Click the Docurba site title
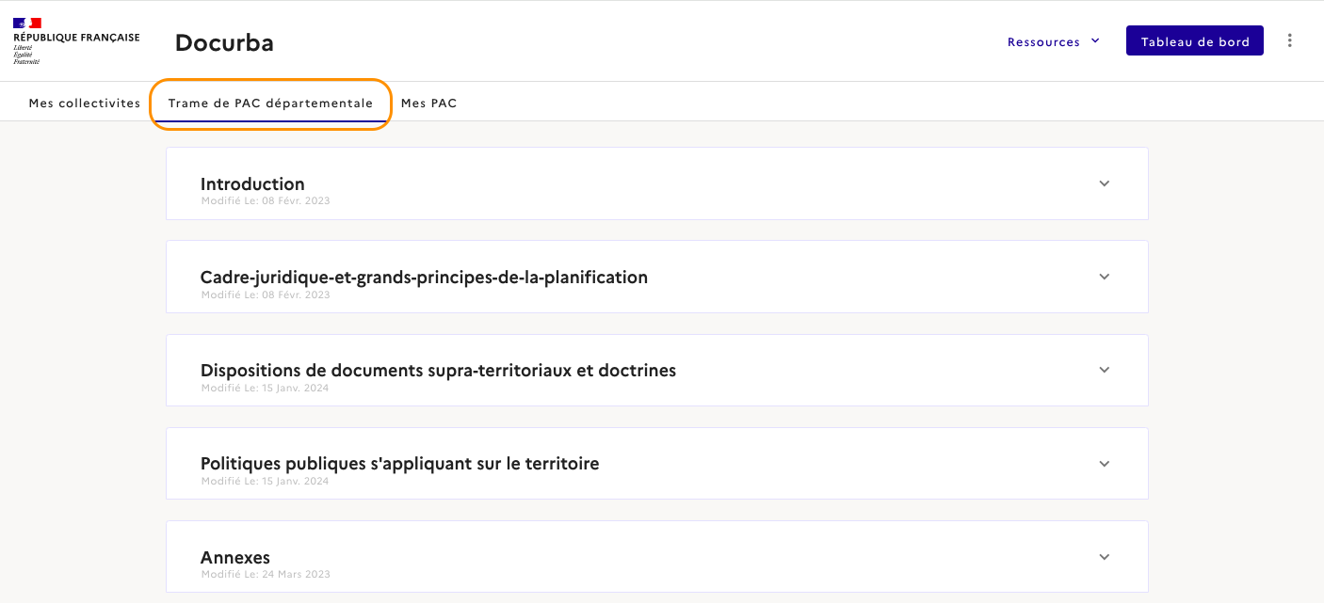Viewport: 1324px width, 604px height. tap(224, 42)
